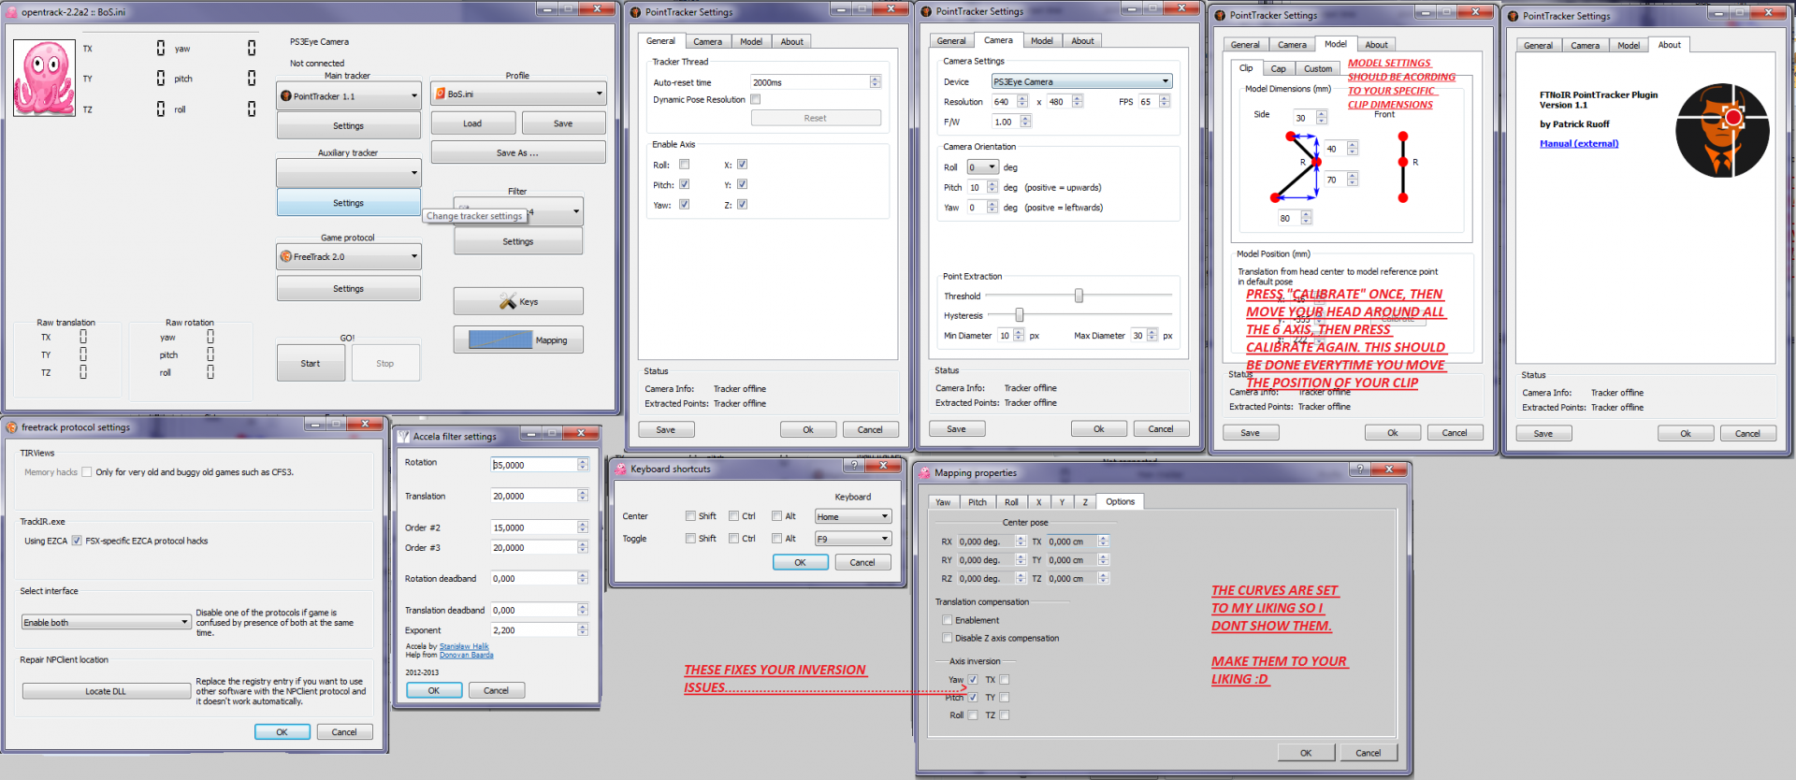Image resolution: width=1796 pixels, height=780 pixels.
Task: Click the Accela Translation value field
Action: click(533, 496)
